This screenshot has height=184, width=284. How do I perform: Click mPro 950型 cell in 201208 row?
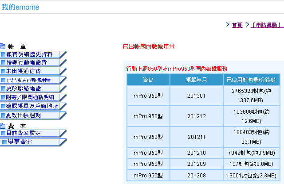148,175
